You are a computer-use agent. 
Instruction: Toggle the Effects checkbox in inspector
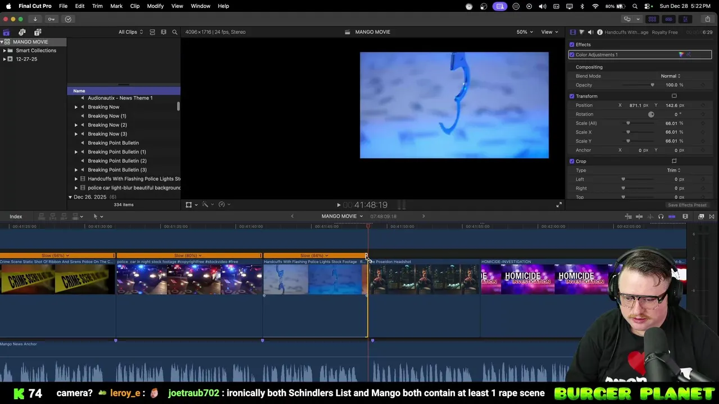pos(572,44)
